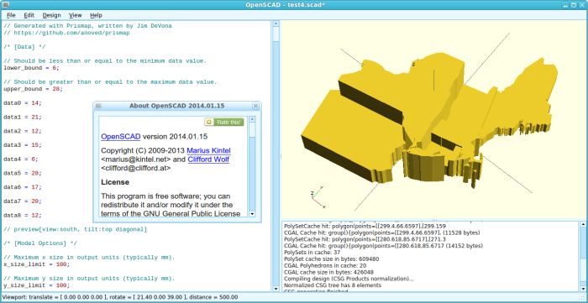Click the Flattr this! button
This screenshot has height=303, width=588.
[x=224, y=122]
